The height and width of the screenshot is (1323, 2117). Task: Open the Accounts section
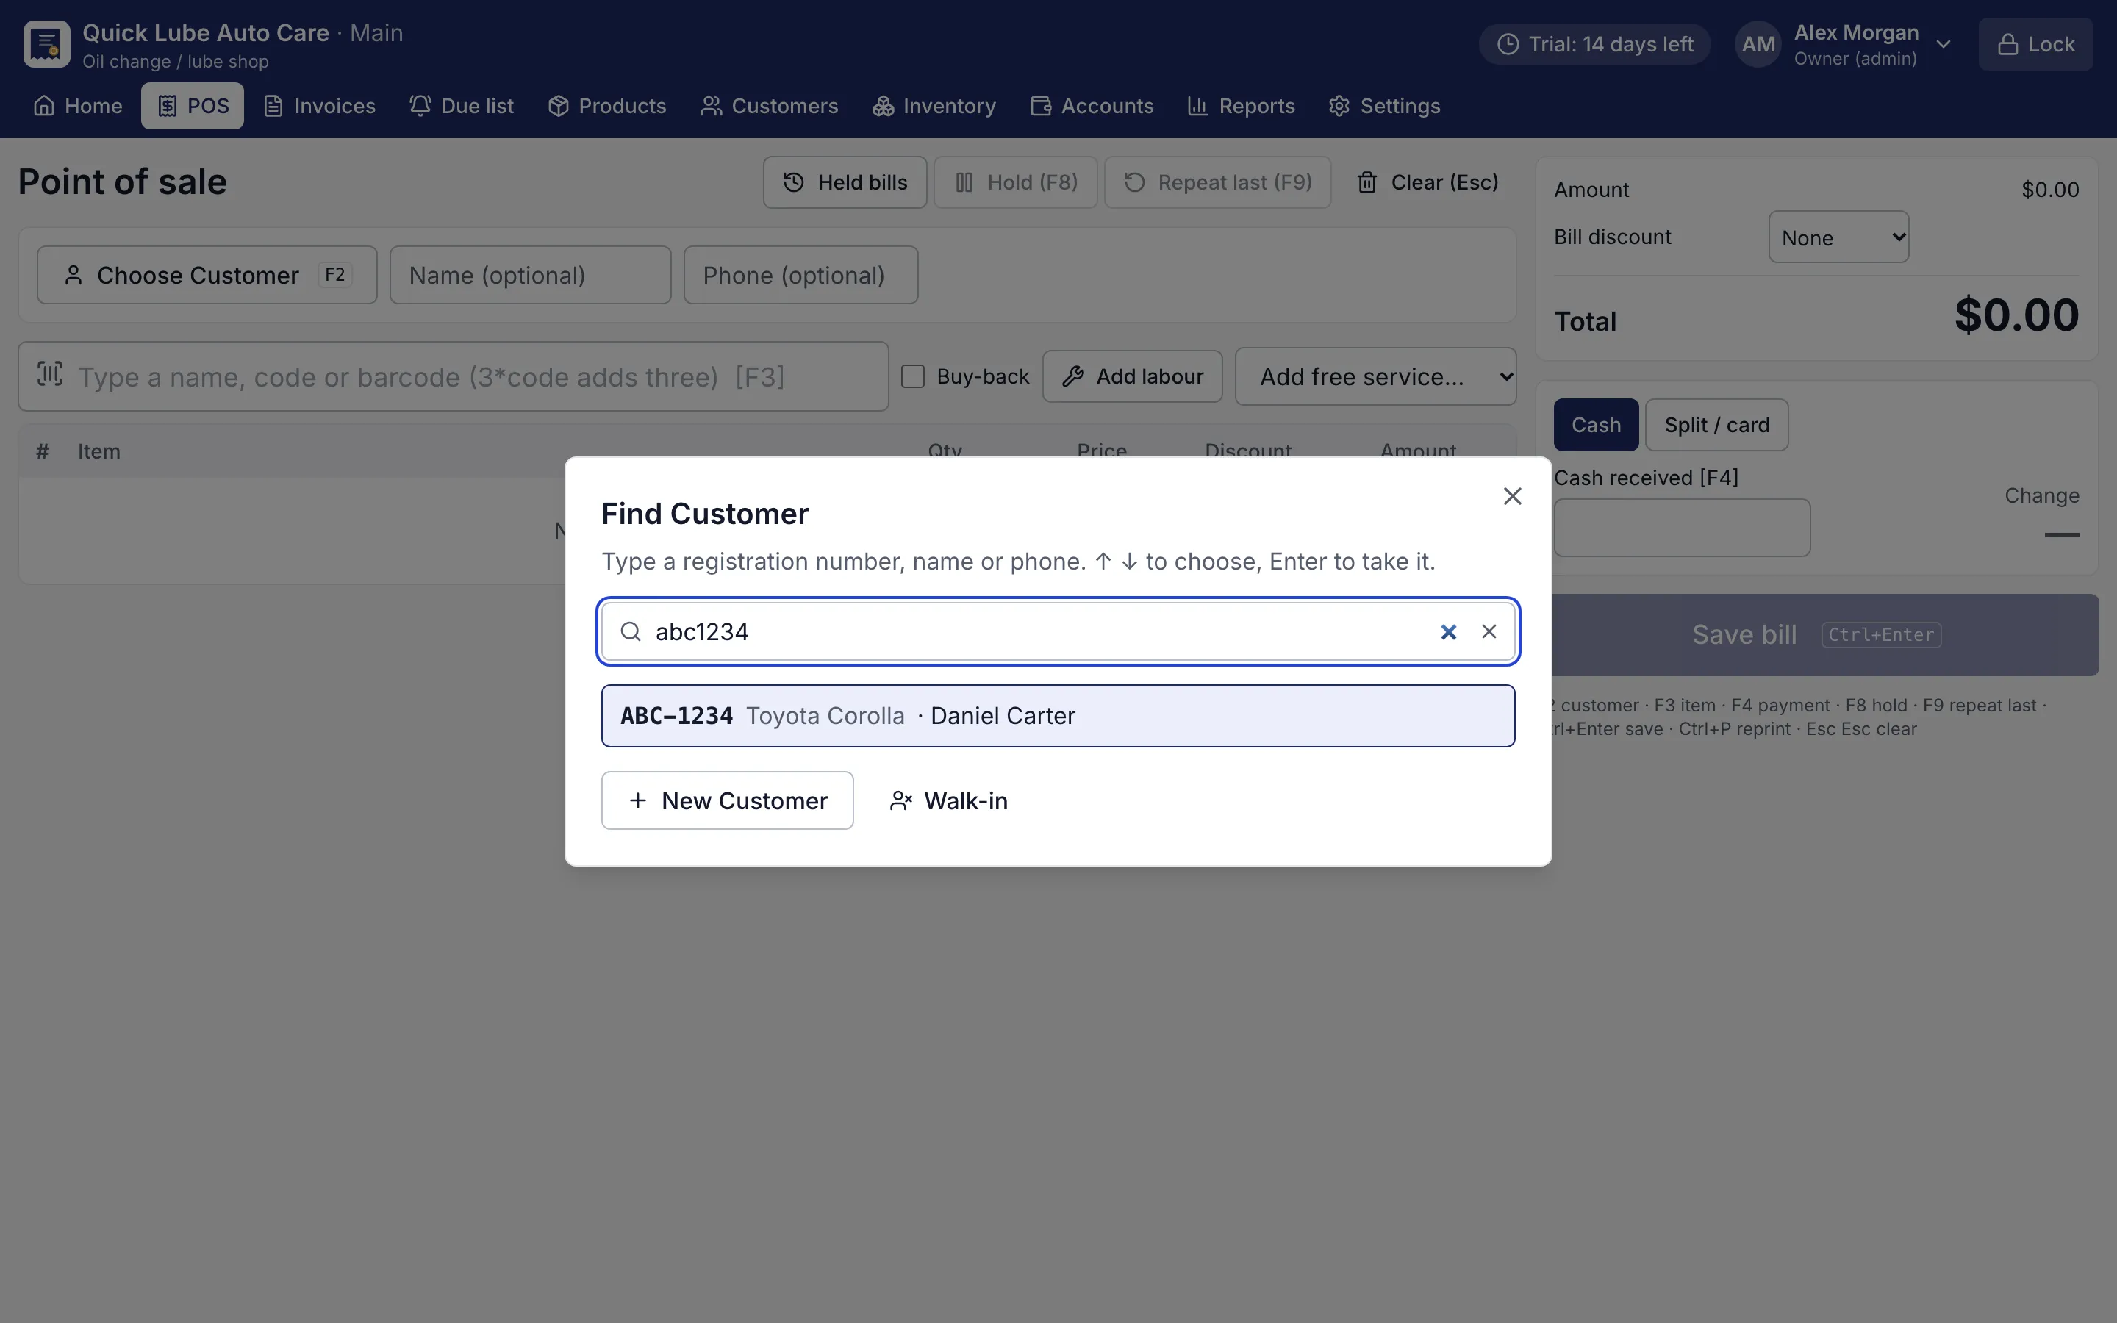1092,106
